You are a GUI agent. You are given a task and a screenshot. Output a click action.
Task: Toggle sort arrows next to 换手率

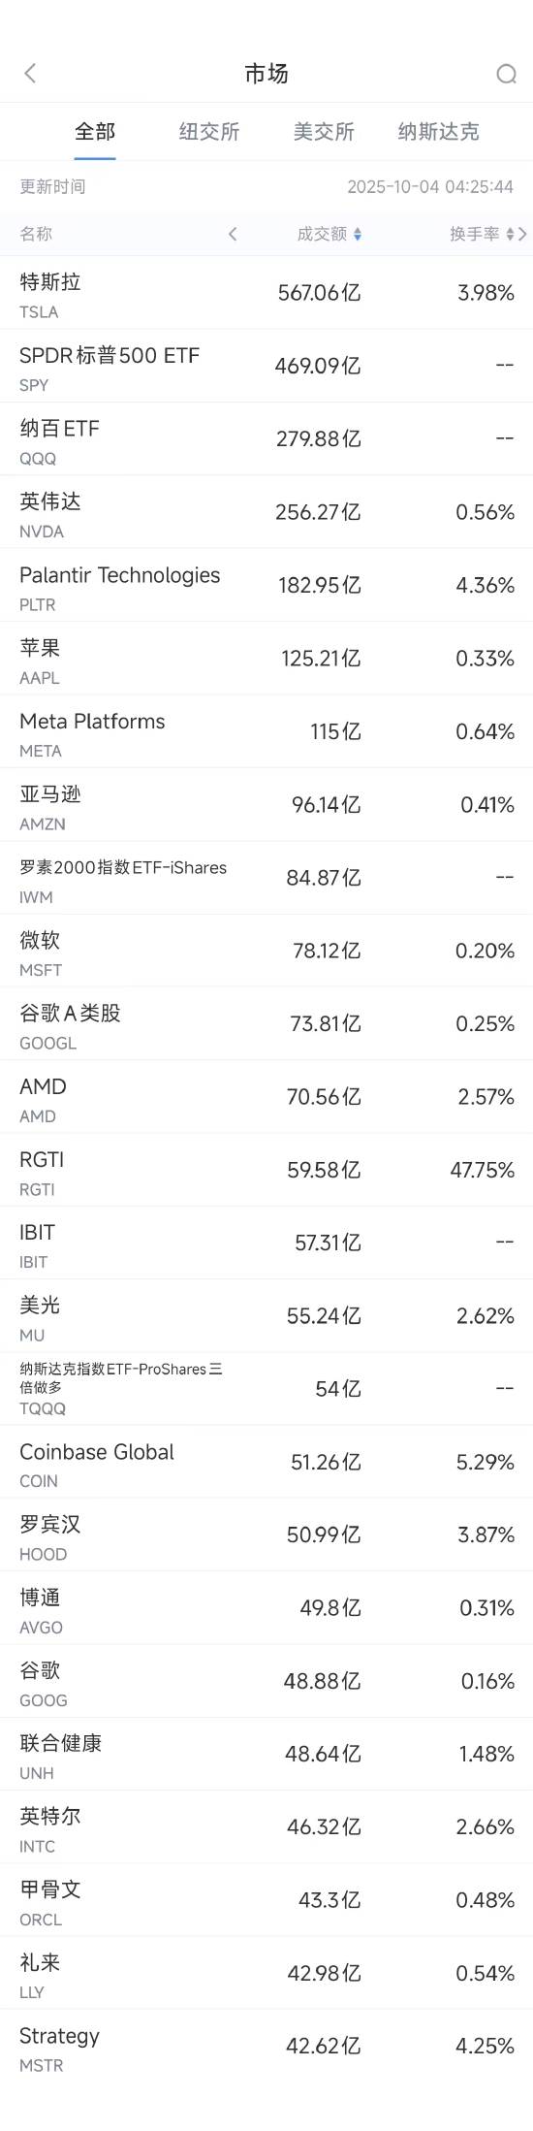point(510,234)
